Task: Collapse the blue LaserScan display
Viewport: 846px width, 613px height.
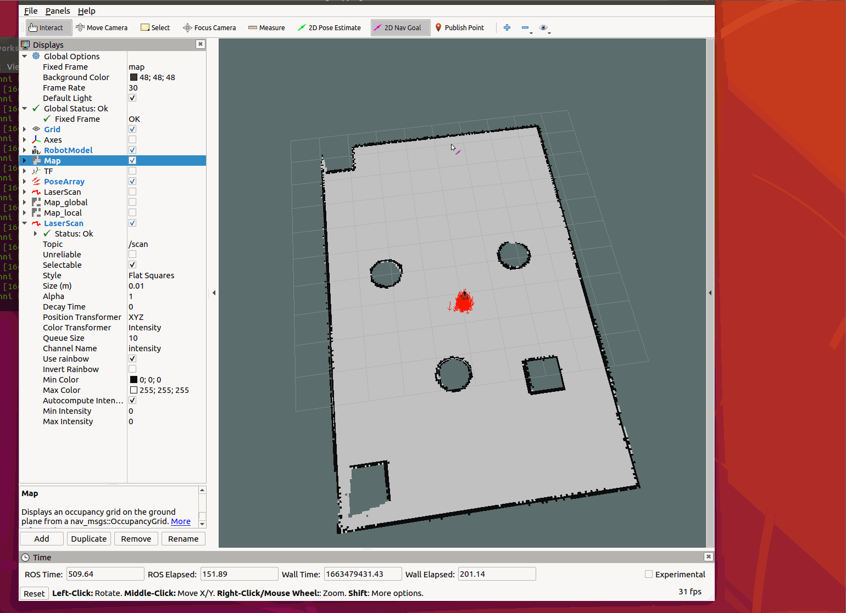Action: pyautogui.click(x=25, y=223)
